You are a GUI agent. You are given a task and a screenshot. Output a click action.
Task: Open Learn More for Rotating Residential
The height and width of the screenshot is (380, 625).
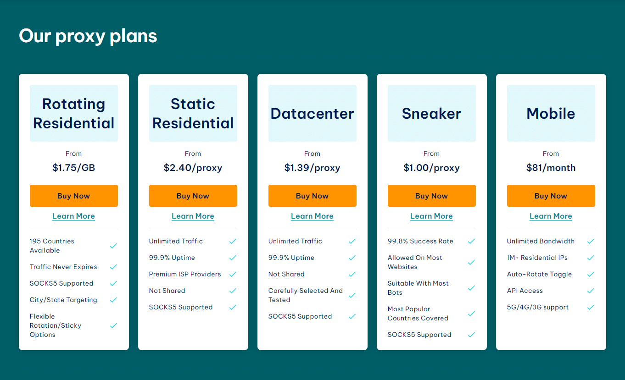tap(74, 216)
